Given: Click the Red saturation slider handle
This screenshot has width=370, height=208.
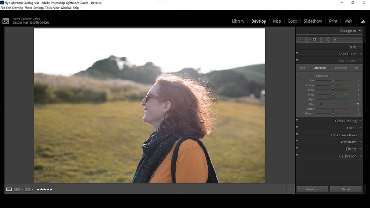Looking at the screenshot, I should pyautogui.click(x=333, y=80).
